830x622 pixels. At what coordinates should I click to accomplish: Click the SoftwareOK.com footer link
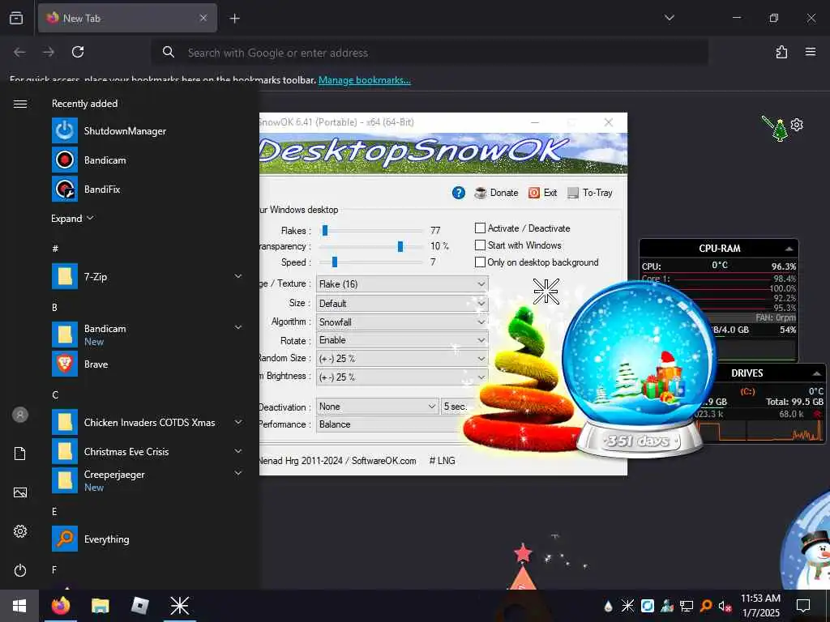click(x=383, y=461)
